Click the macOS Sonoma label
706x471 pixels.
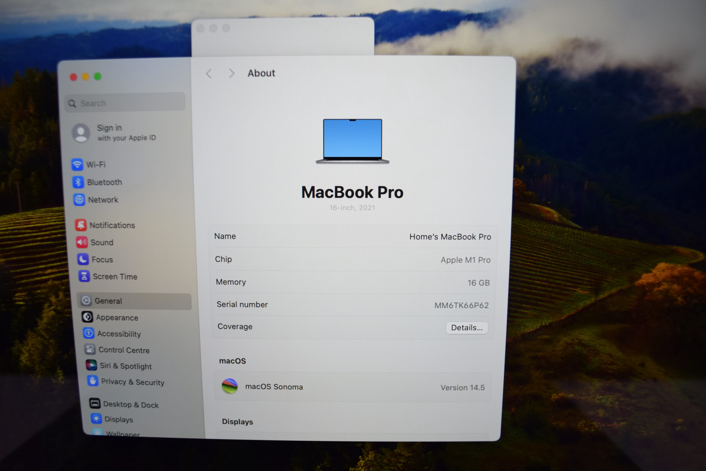[274, 387]
